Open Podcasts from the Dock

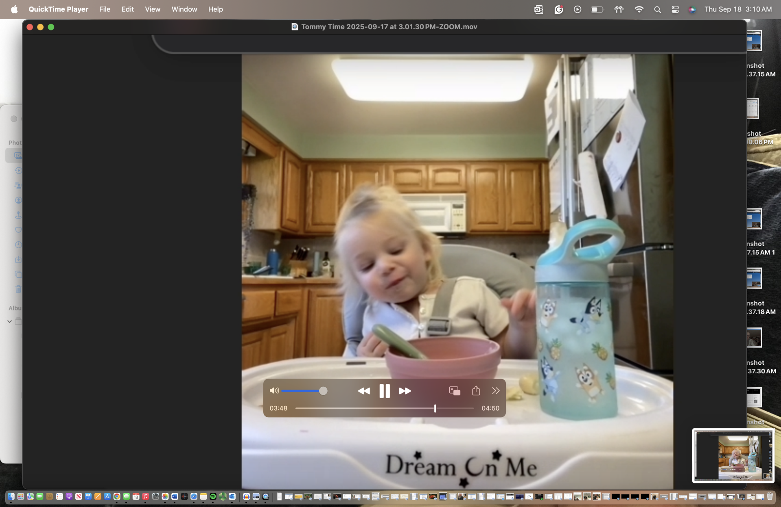click(69, 496)
